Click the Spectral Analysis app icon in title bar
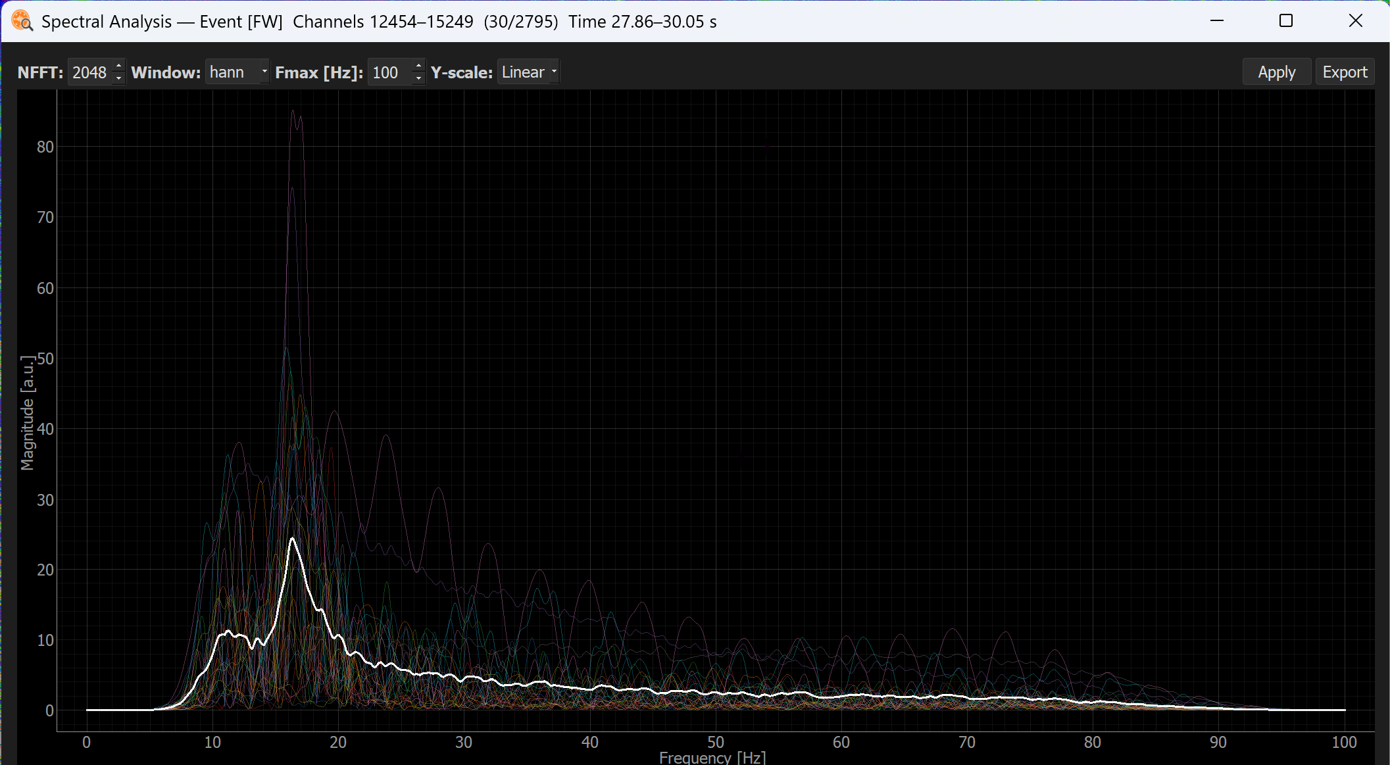1390x765 pixels. pyautogui.click(x=22, y=21)
